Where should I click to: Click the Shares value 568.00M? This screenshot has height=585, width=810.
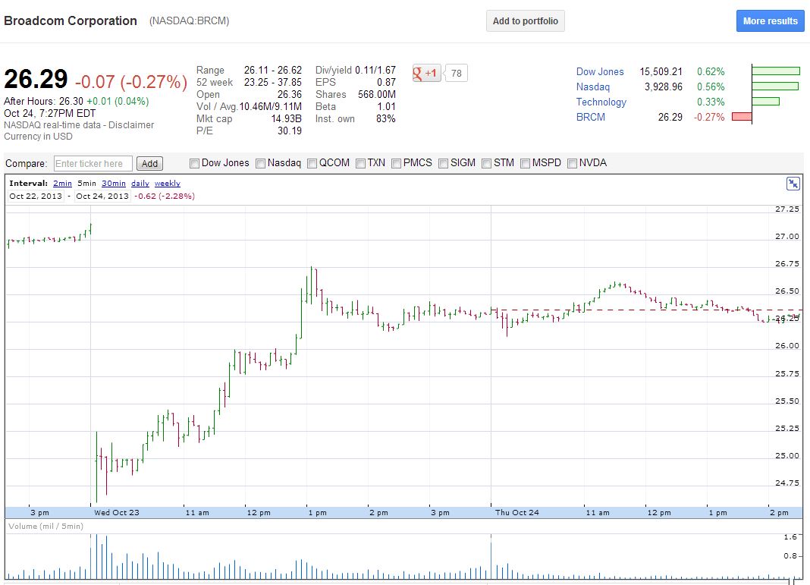[377, 95]
